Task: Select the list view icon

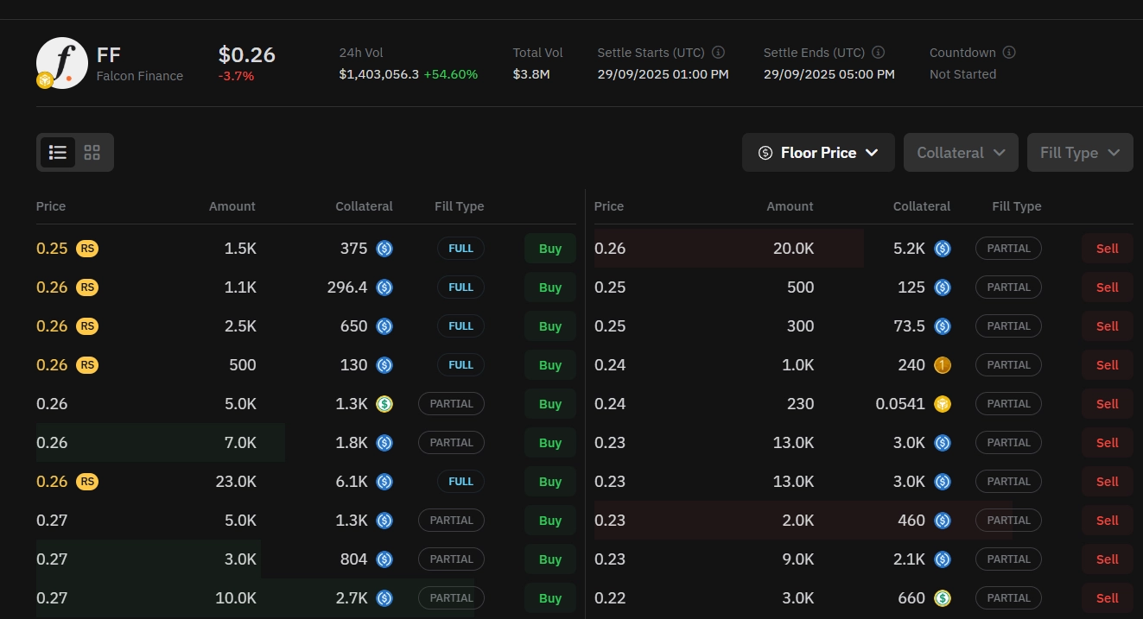Action: coord(57,151)
